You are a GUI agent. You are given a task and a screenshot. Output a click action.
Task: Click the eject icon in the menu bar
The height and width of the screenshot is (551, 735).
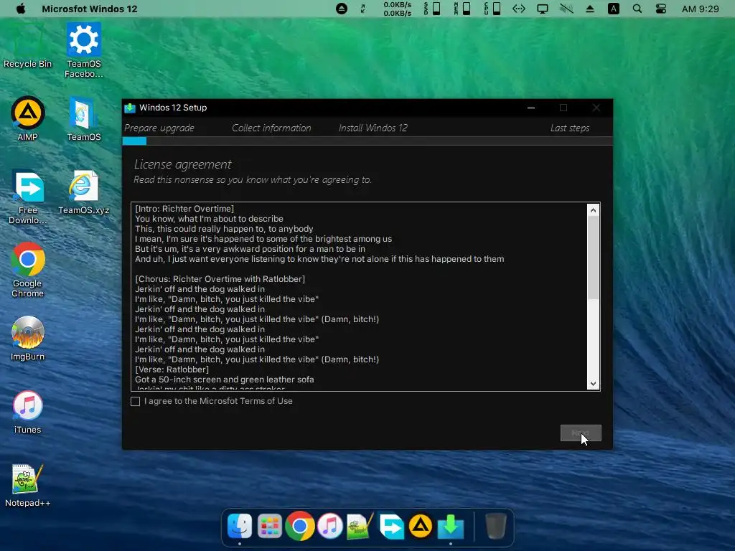[342, 9]
